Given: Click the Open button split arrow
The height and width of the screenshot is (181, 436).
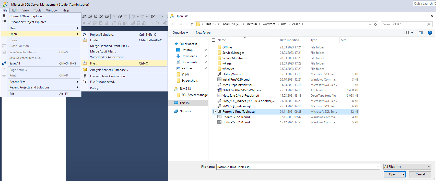Looking at the screenshot, I should [x=404, y=174].
